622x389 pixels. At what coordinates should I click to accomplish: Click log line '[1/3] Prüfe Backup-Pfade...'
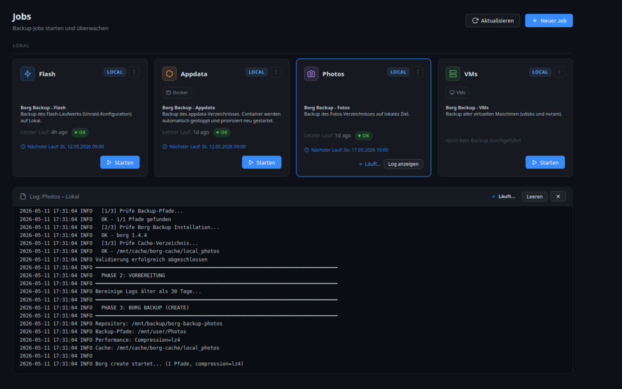click(x=142, y=211)
